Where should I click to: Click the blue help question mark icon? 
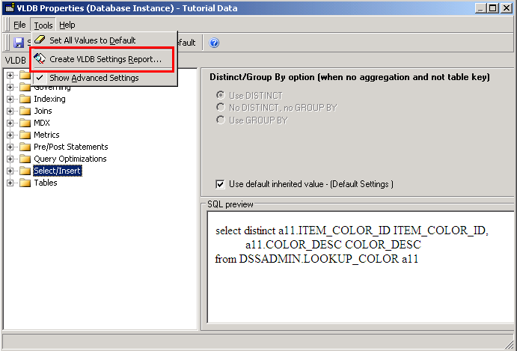pos(214,43)
